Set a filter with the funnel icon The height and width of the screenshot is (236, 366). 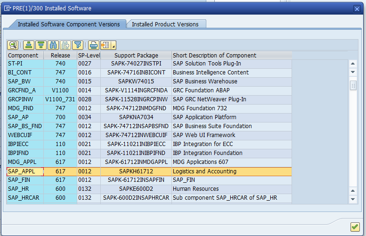pos(78,45)
